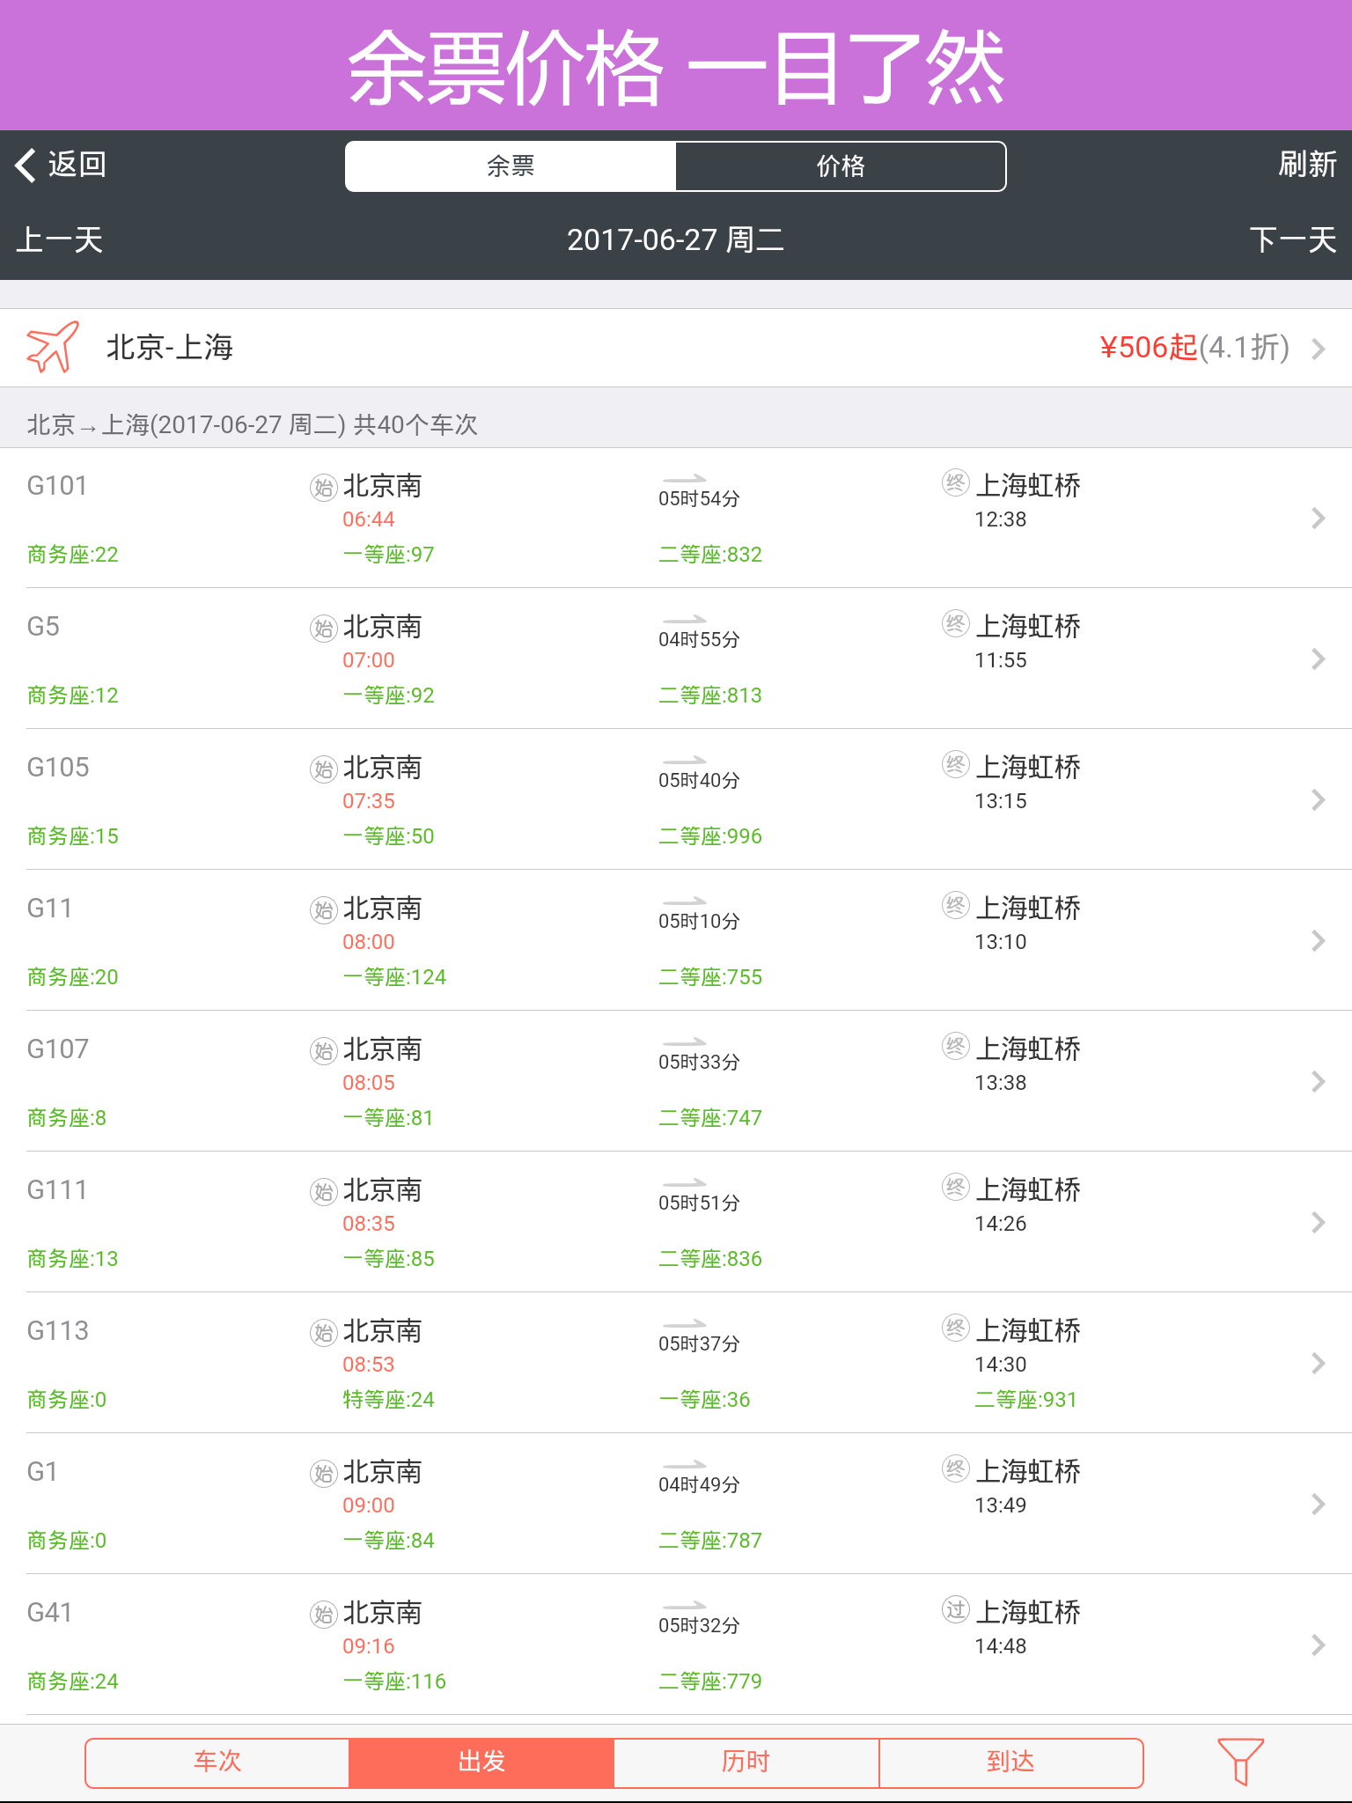The width and height of the screenshot is (1352, 1803).
Task: Tap the 终 terminal icon in G1 row
Action: pyautogui.click(x=956, y=1468)
